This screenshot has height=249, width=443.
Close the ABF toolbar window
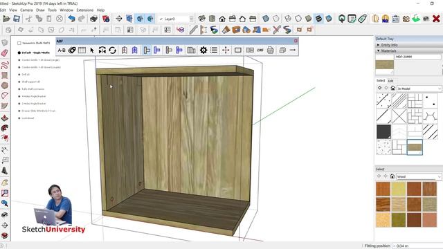click(x=296, y=41)
